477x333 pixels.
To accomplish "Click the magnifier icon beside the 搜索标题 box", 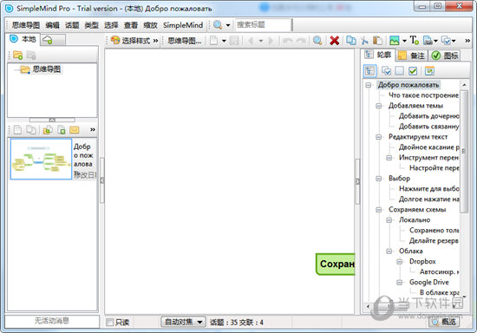I will tap(218, 24).
